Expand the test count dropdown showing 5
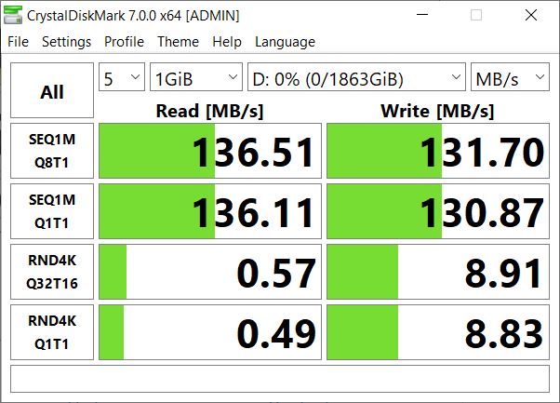This screenshot has width=560, height=403. (x=122, y=77)
